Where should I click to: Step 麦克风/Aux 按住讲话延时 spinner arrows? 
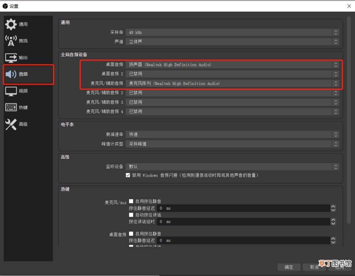point(333,222)
